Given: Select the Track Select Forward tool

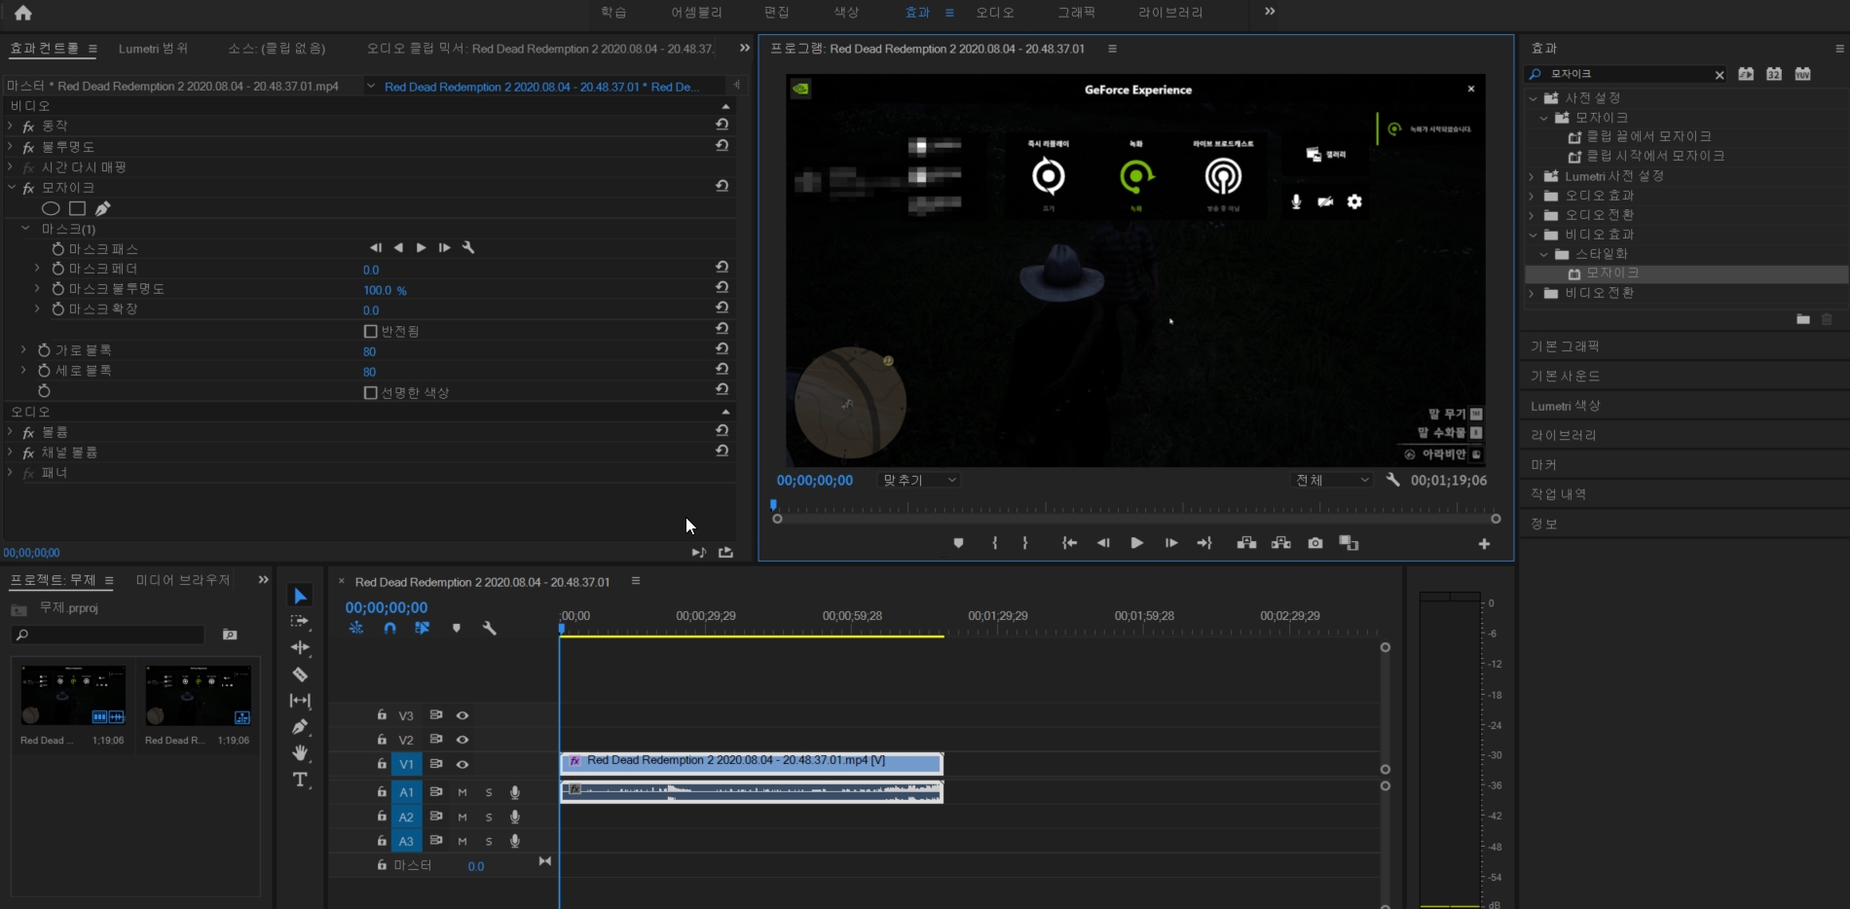Looking at the screenshot, I should 300,621.
